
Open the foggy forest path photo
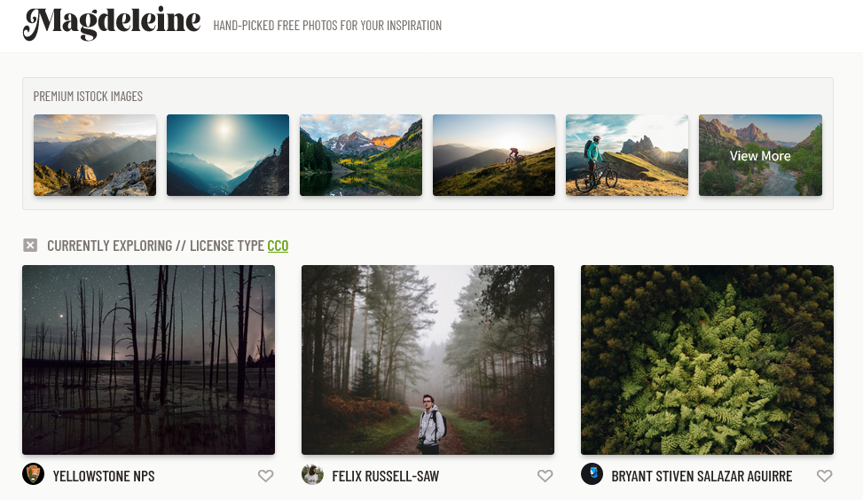(428, 360)
